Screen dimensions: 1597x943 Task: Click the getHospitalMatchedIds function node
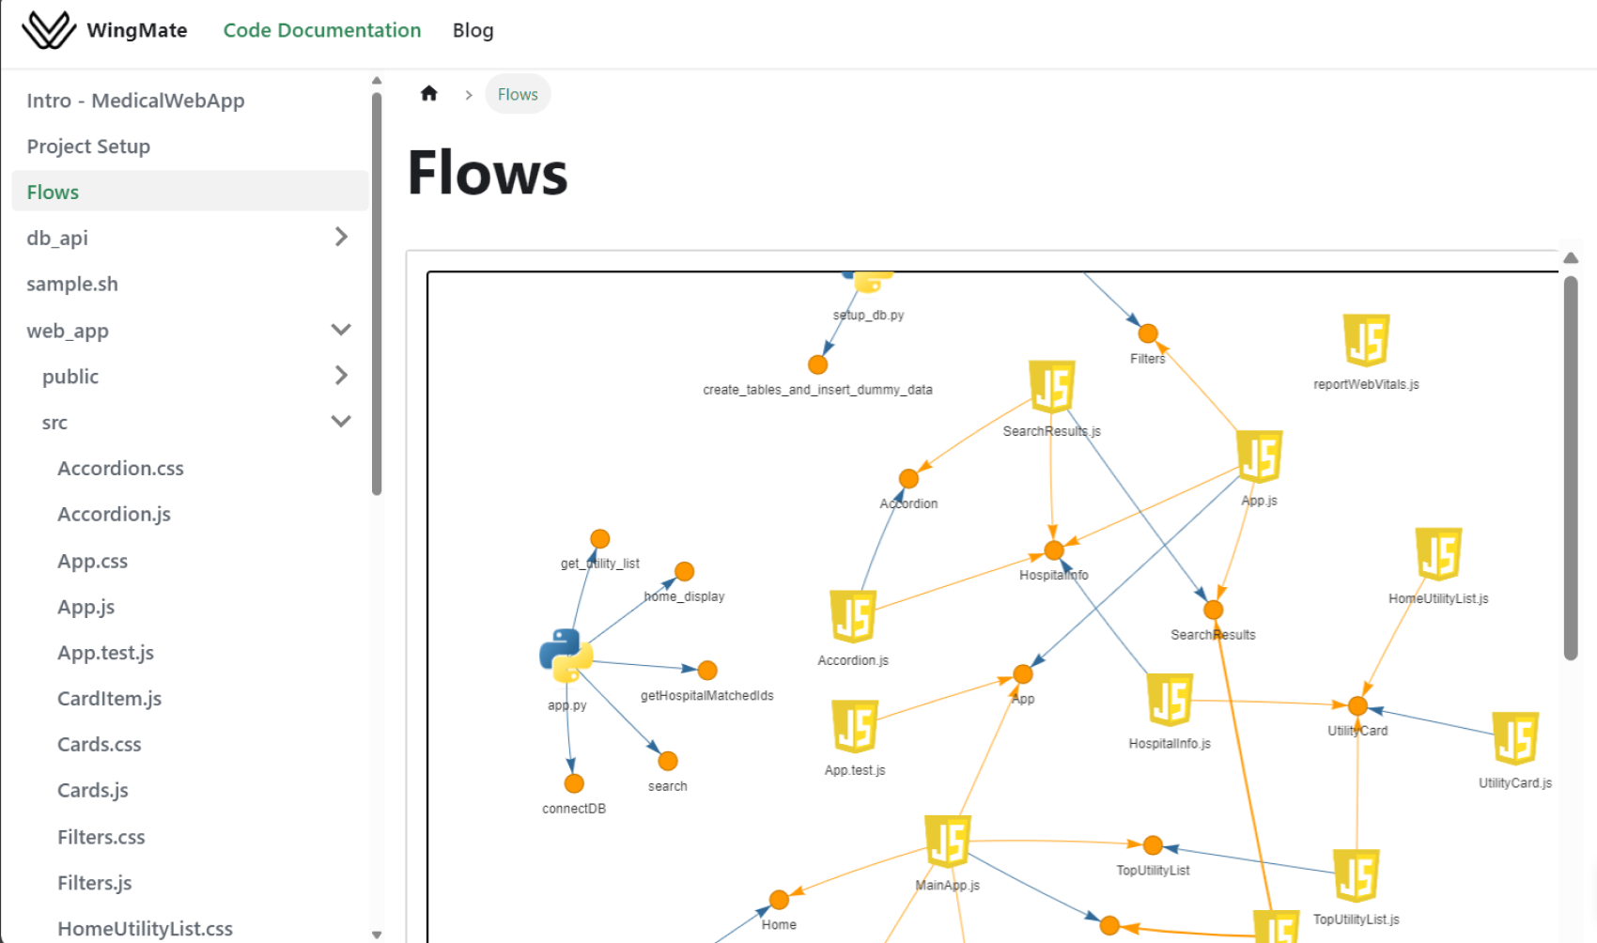click(x=707, y=671)
